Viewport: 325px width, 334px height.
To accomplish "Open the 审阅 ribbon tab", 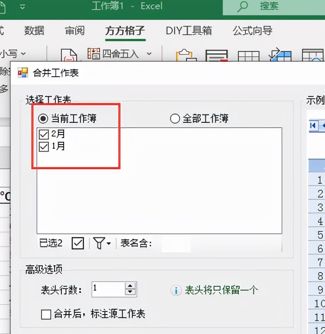I will (75, 31).
